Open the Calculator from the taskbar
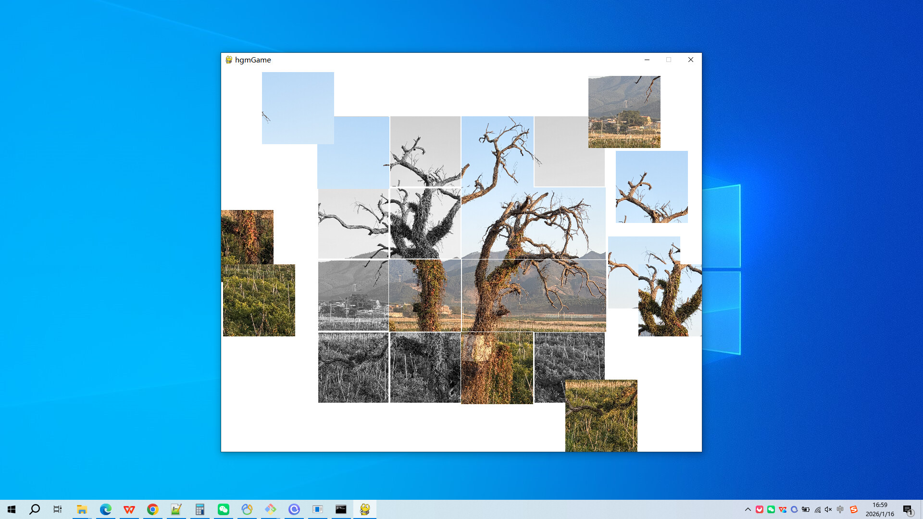The image size is (923, 519). pos(200,509)
